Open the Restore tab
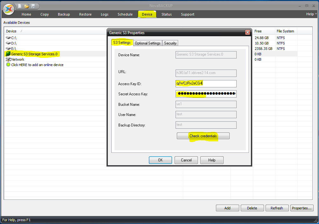 (86, 14)
